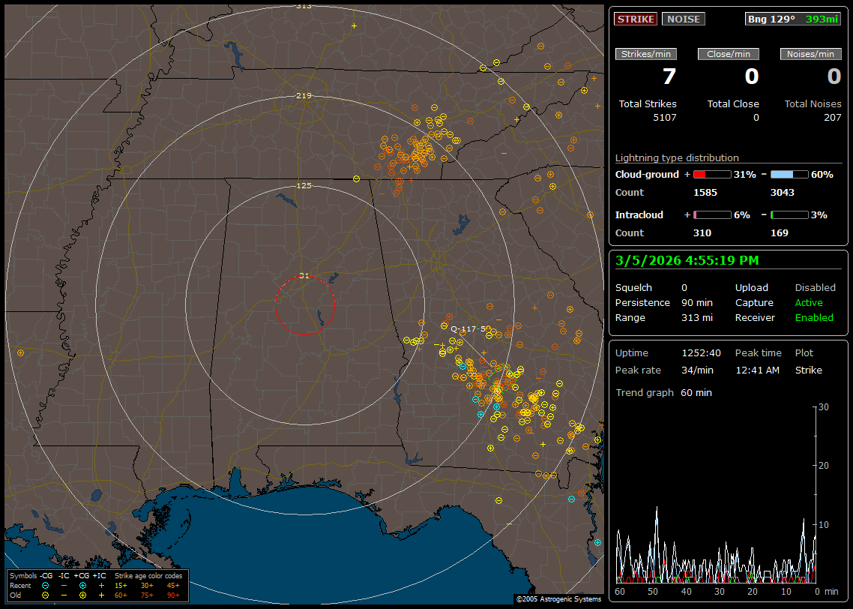Click the old -CG yellow symbol in legend

tap(45, 595)
